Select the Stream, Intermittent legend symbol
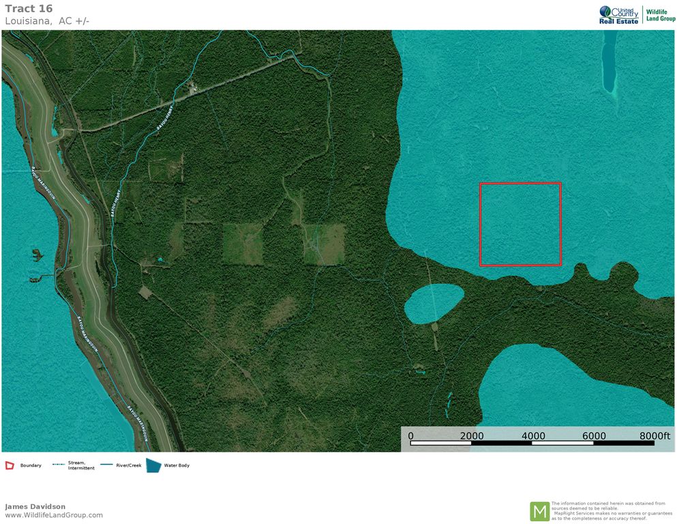 (x=58, y=465)
